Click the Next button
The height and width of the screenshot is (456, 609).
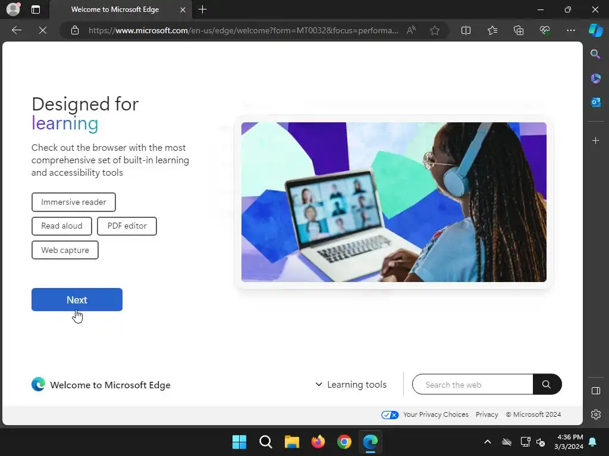(77, 300)
